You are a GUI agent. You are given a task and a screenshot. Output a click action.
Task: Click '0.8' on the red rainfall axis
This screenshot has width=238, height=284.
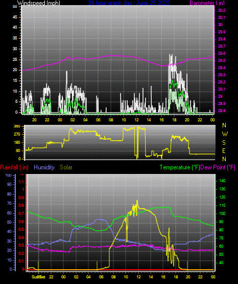coord(21,206)
